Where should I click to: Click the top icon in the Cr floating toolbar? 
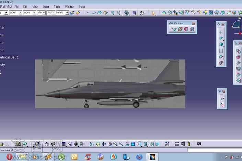221,32
